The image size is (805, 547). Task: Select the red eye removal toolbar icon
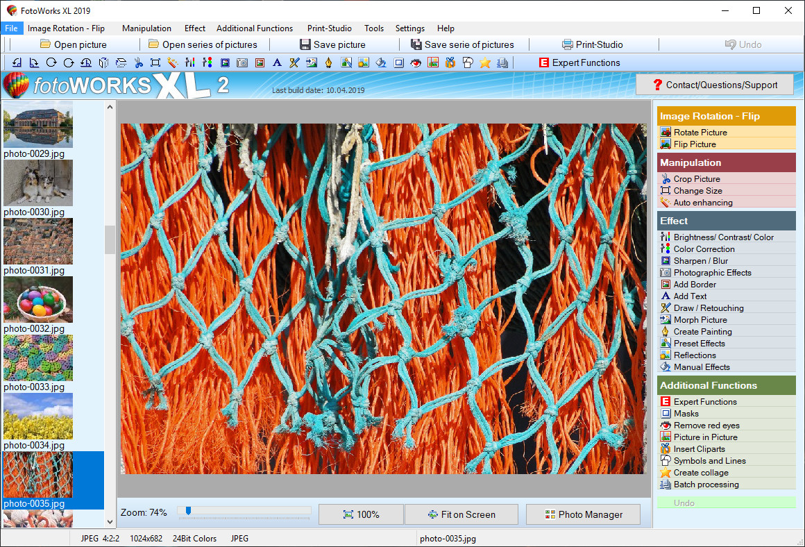tap(415, 62)
